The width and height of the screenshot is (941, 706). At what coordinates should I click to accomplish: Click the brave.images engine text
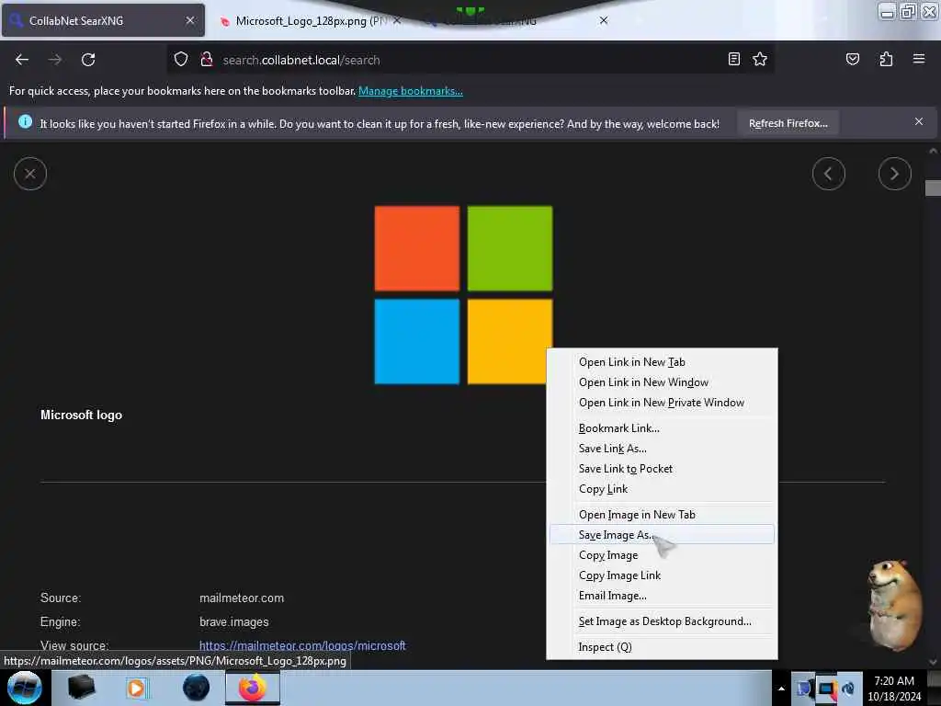click(x=234, y=622)
